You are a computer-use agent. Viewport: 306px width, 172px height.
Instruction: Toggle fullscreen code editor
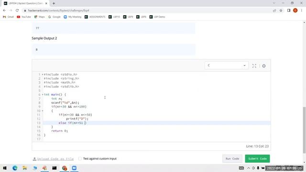[254, 66]
